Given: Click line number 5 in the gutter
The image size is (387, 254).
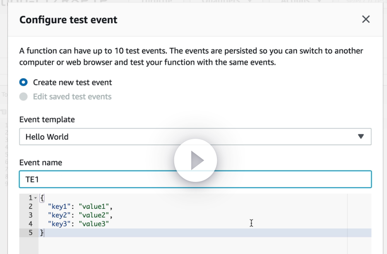Looking at the screenshot, I should point(31,232).
